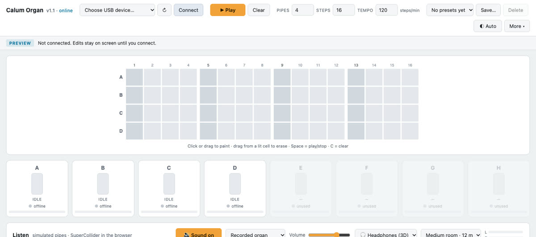This screenshot has width=536, height=237.
Task: Click the Connect button
Action: (x=188, y=10)
